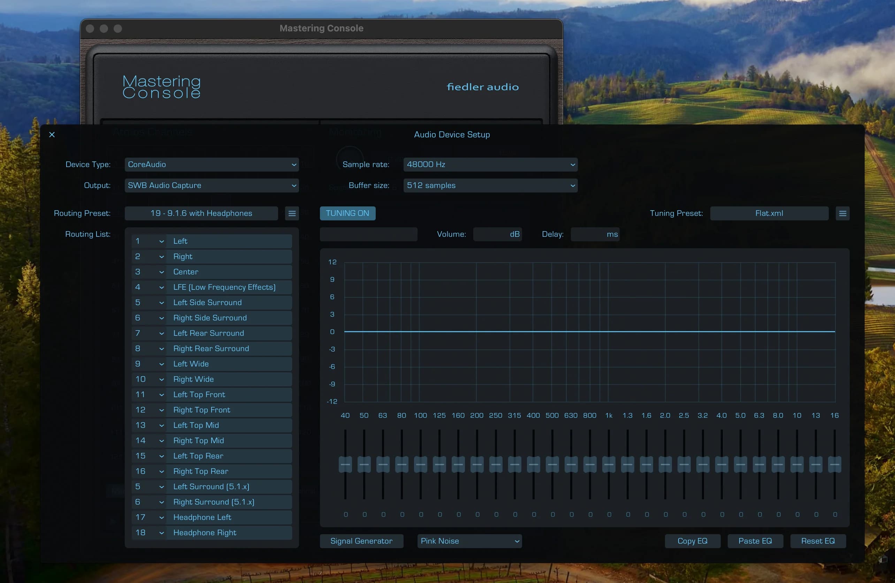
Task: Click the Delay ms input field
Action: coord(595,234)
